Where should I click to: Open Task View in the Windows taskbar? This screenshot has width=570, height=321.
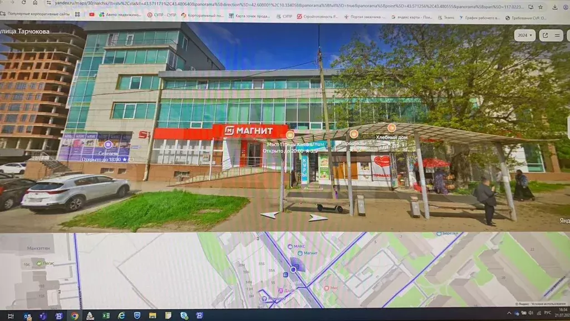click(x=11, y=316)
